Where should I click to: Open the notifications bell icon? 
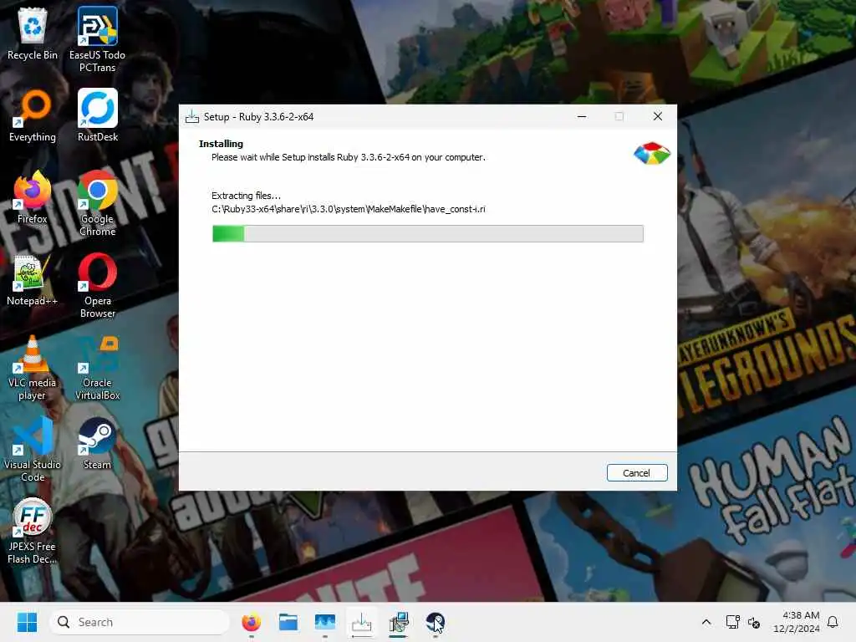click(833, 622)
